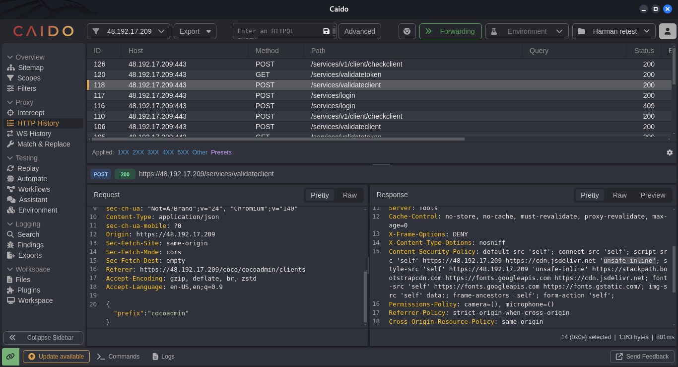Open history table settings gear icon
The width and height of the screenshot is (678, 367).
tap(670, 152)
